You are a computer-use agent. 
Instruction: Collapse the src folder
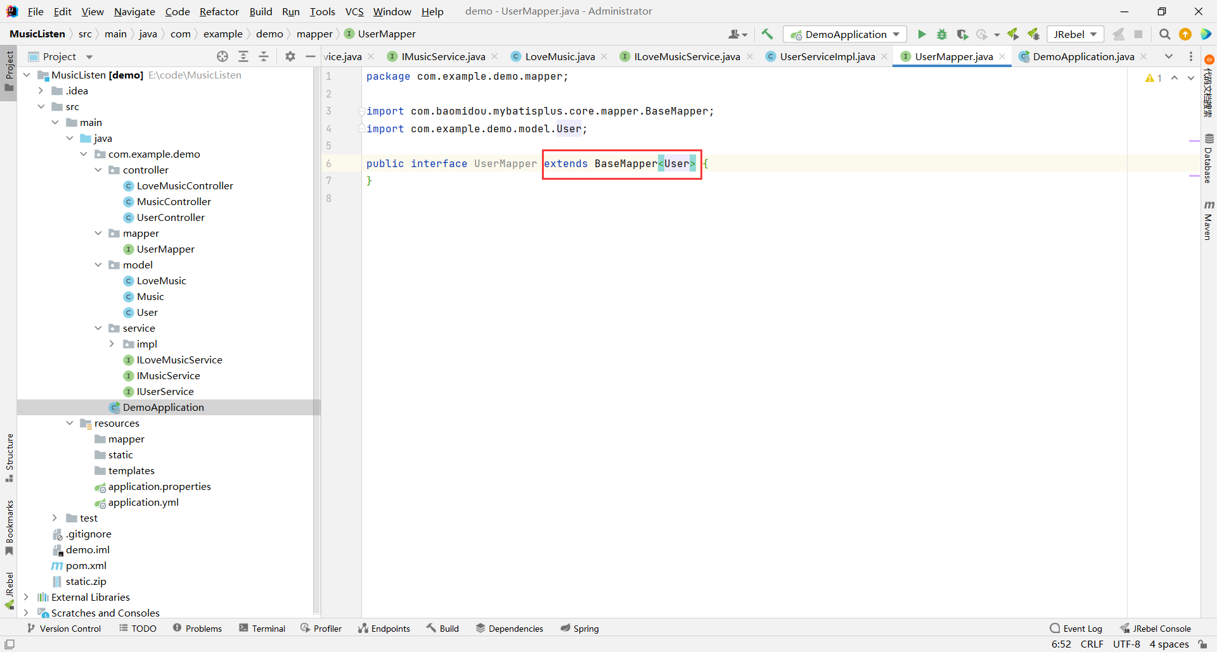pos(41,106)
